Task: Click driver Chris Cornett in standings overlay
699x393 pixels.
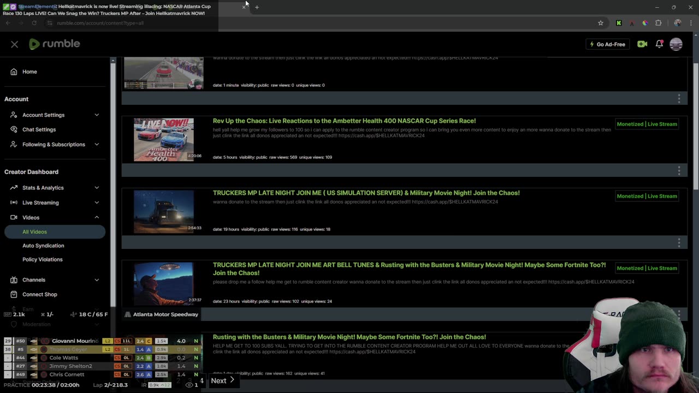Action: click(67, 374)
